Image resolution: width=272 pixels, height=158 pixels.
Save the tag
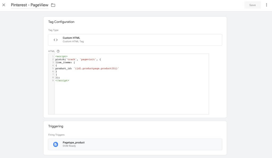[x=252, y=5]
